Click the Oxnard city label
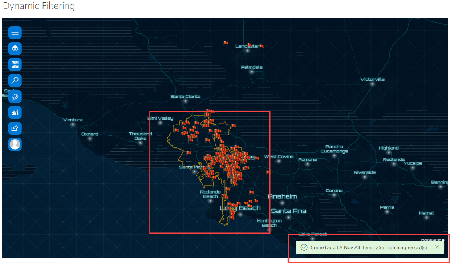The height and width of the screenshot is (263, 450). (x=90, y=134)
